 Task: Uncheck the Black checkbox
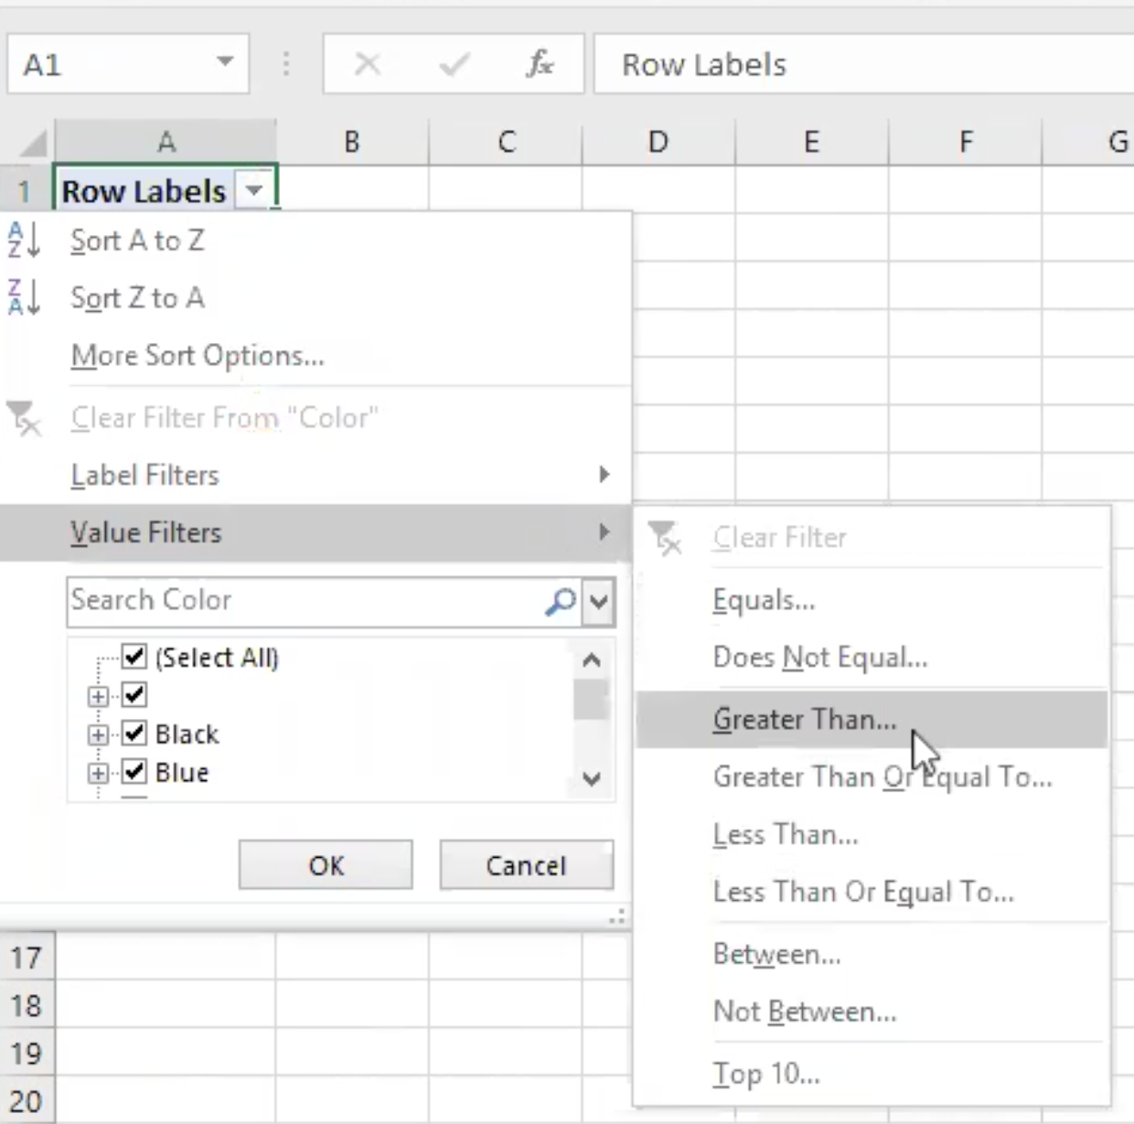(x=134, y=733)
